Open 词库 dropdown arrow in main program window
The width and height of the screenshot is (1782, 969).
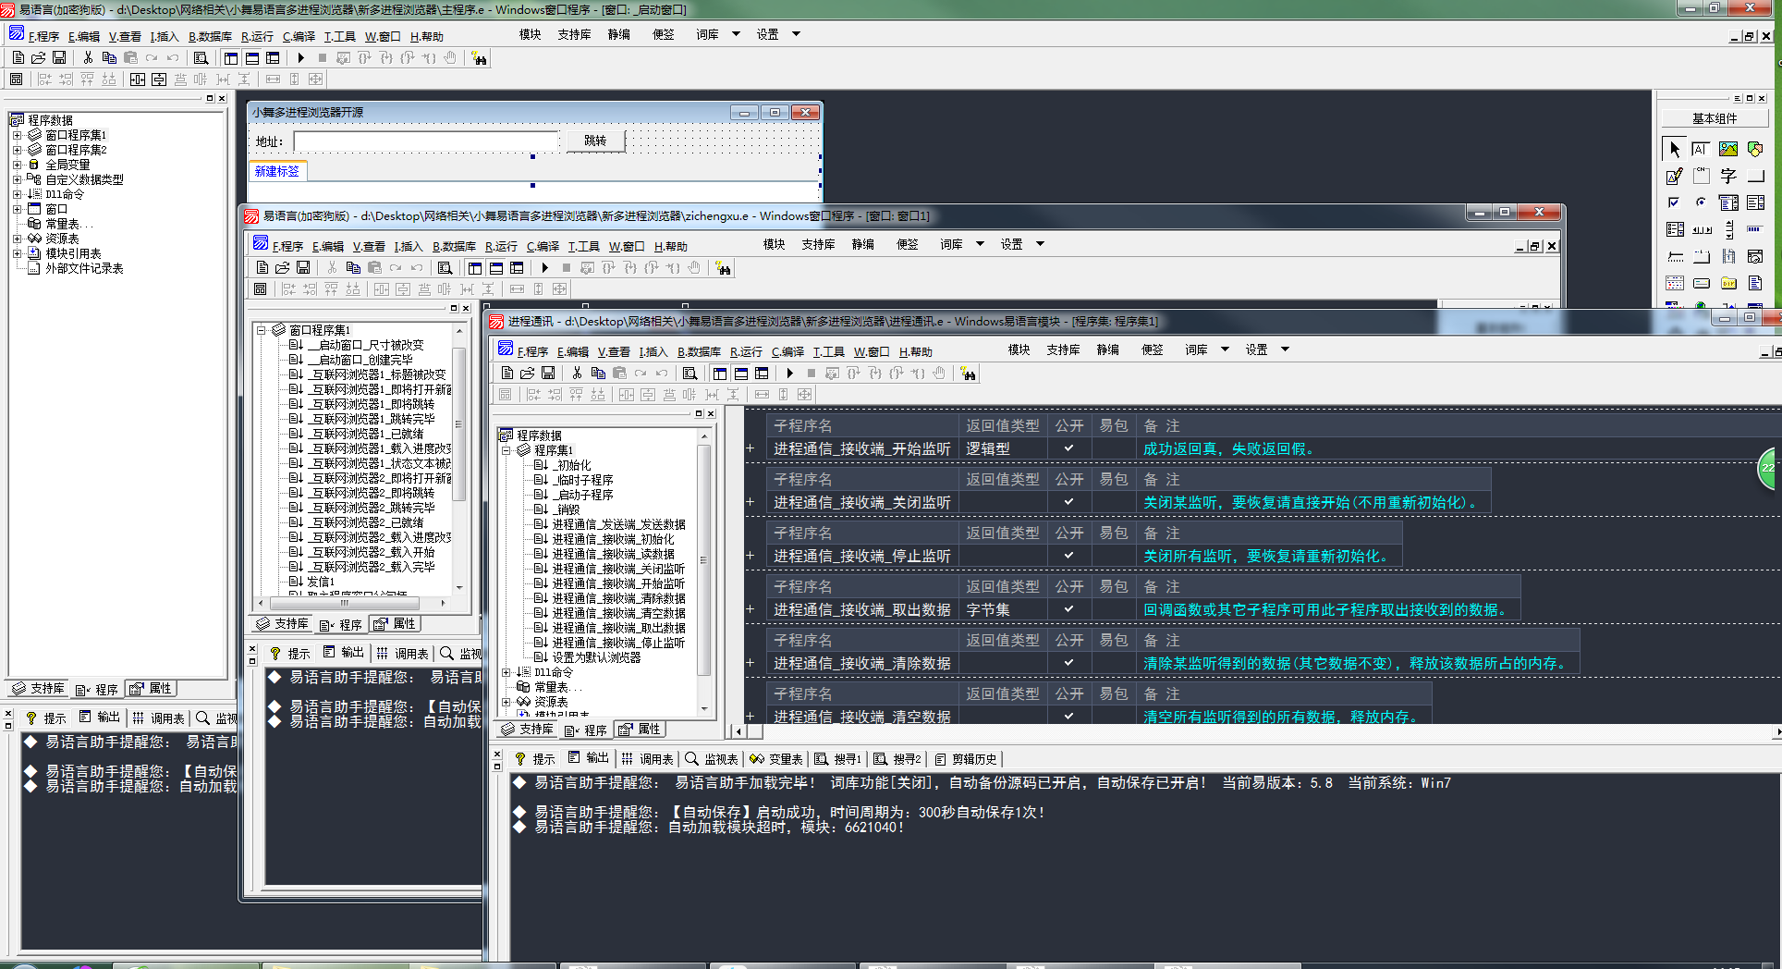pyautogui.click(x=736, y=34)
